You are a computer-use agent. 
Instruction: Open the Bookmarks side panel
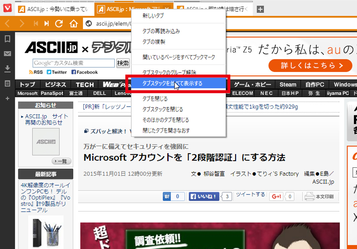click(8, 39)
